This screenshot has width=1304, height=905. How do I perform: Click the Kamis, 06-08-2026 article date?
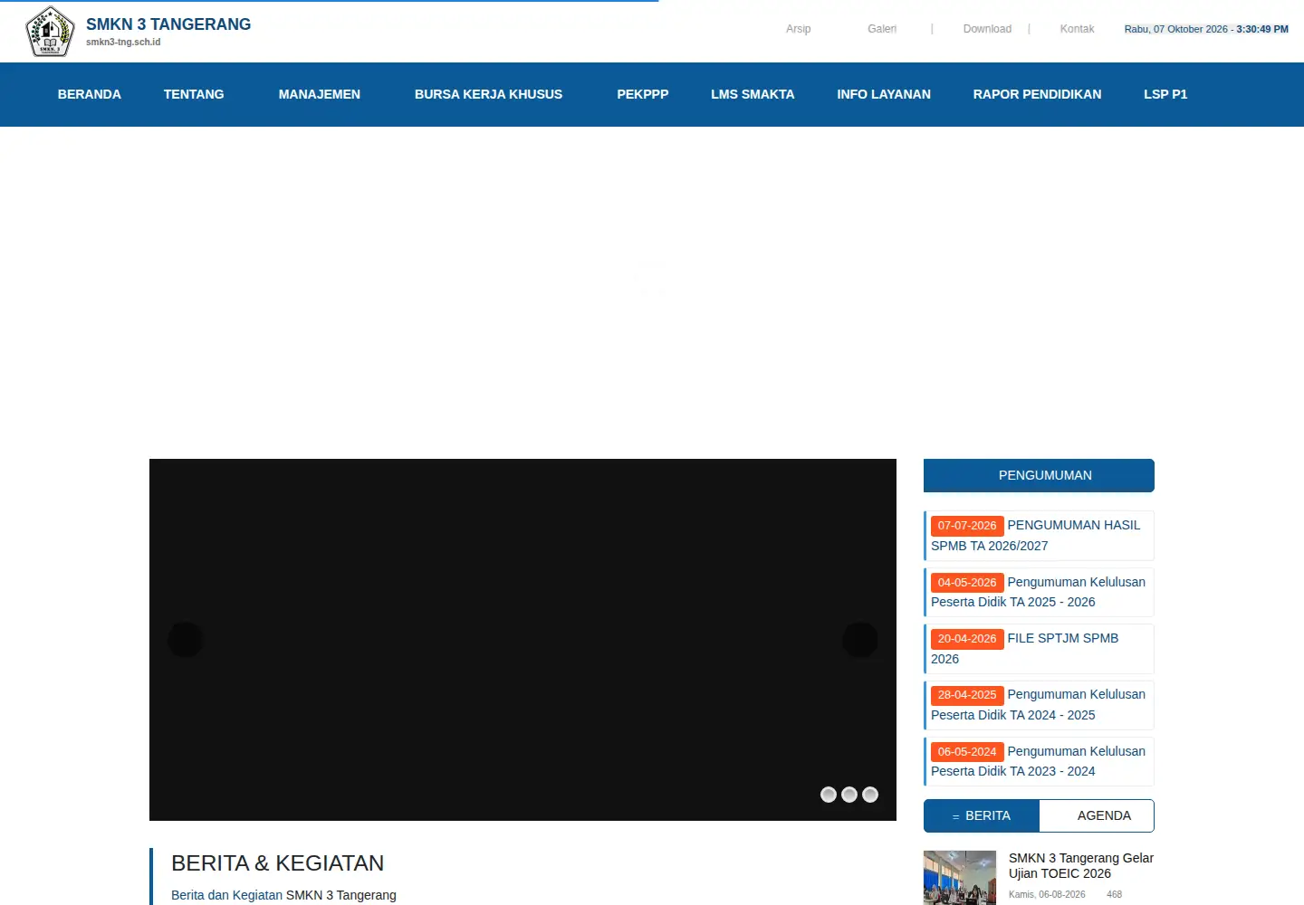pos(1047,894)
